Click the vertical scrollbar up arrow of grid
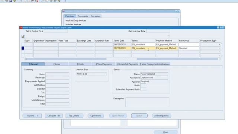Image resolution: width=238 pixels, height=134 pixels. coord(222,43)
